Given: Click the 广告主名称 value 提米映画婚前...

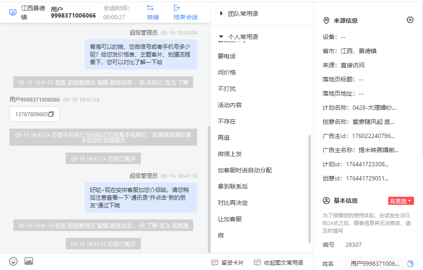Looking at the screenshot, I should 378,150.
